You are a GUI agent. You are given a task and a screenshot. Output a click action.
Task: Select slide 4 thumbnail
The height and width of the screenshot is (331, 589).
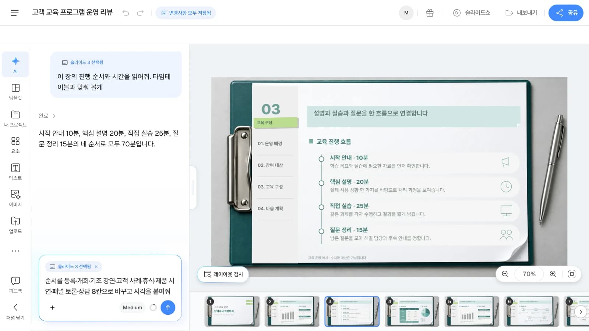click(412, 312)
